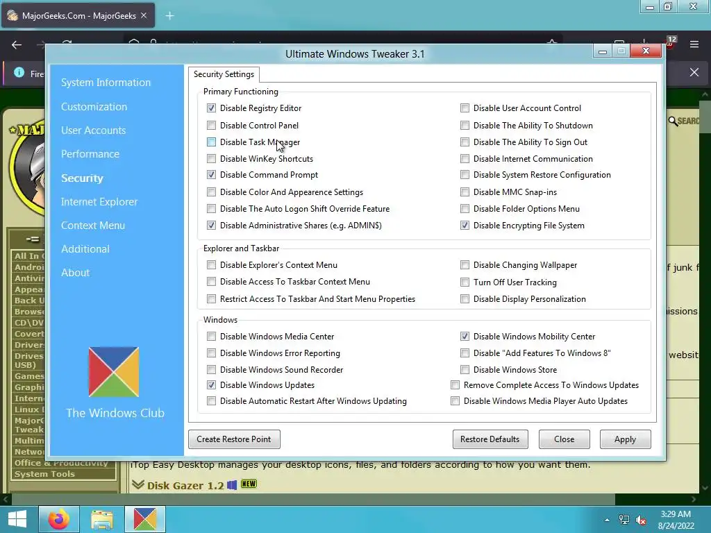Check Remove Complete Access To Windows Updates
711x533 pixels.
(455, 384)
